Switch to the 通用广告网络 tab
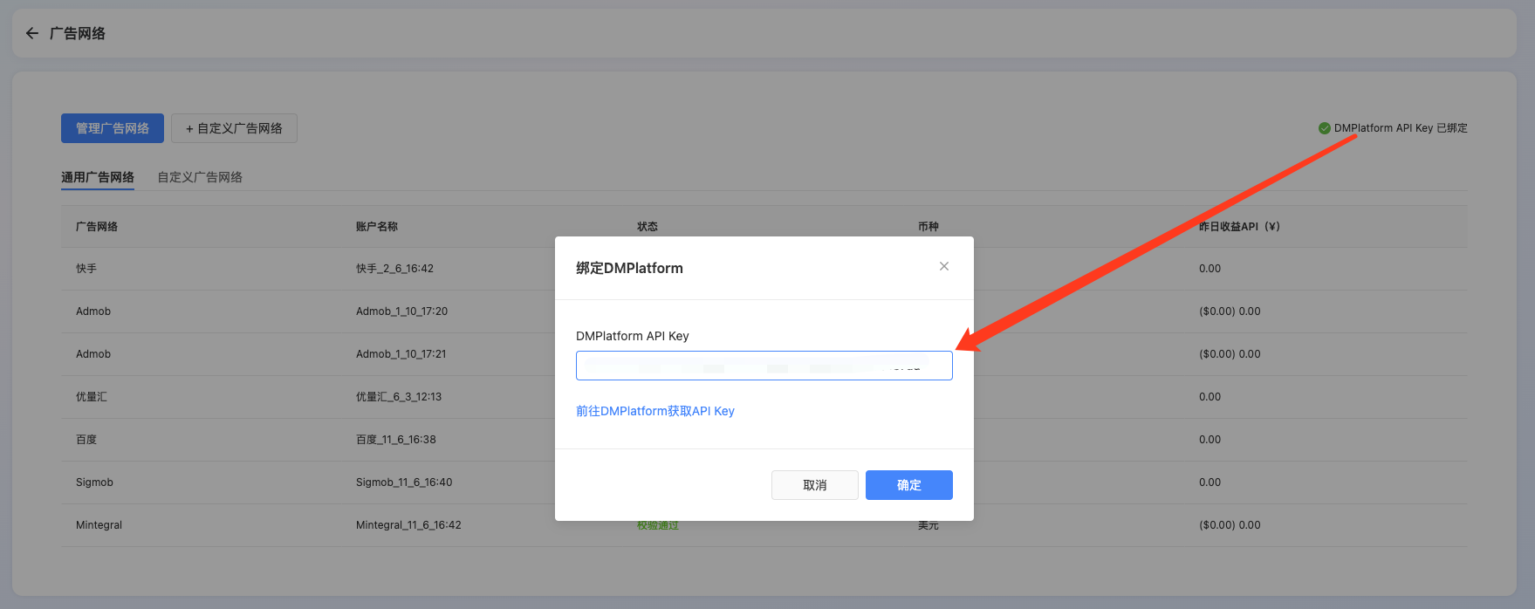This screenshot has height=609, width=1535. (98, 177)
